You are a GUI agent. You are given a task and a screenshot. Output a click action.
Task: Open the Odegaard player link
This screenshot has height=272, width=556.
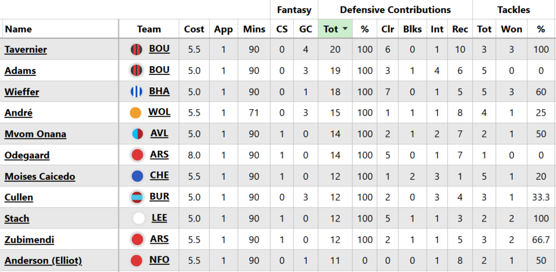[27, 155]
